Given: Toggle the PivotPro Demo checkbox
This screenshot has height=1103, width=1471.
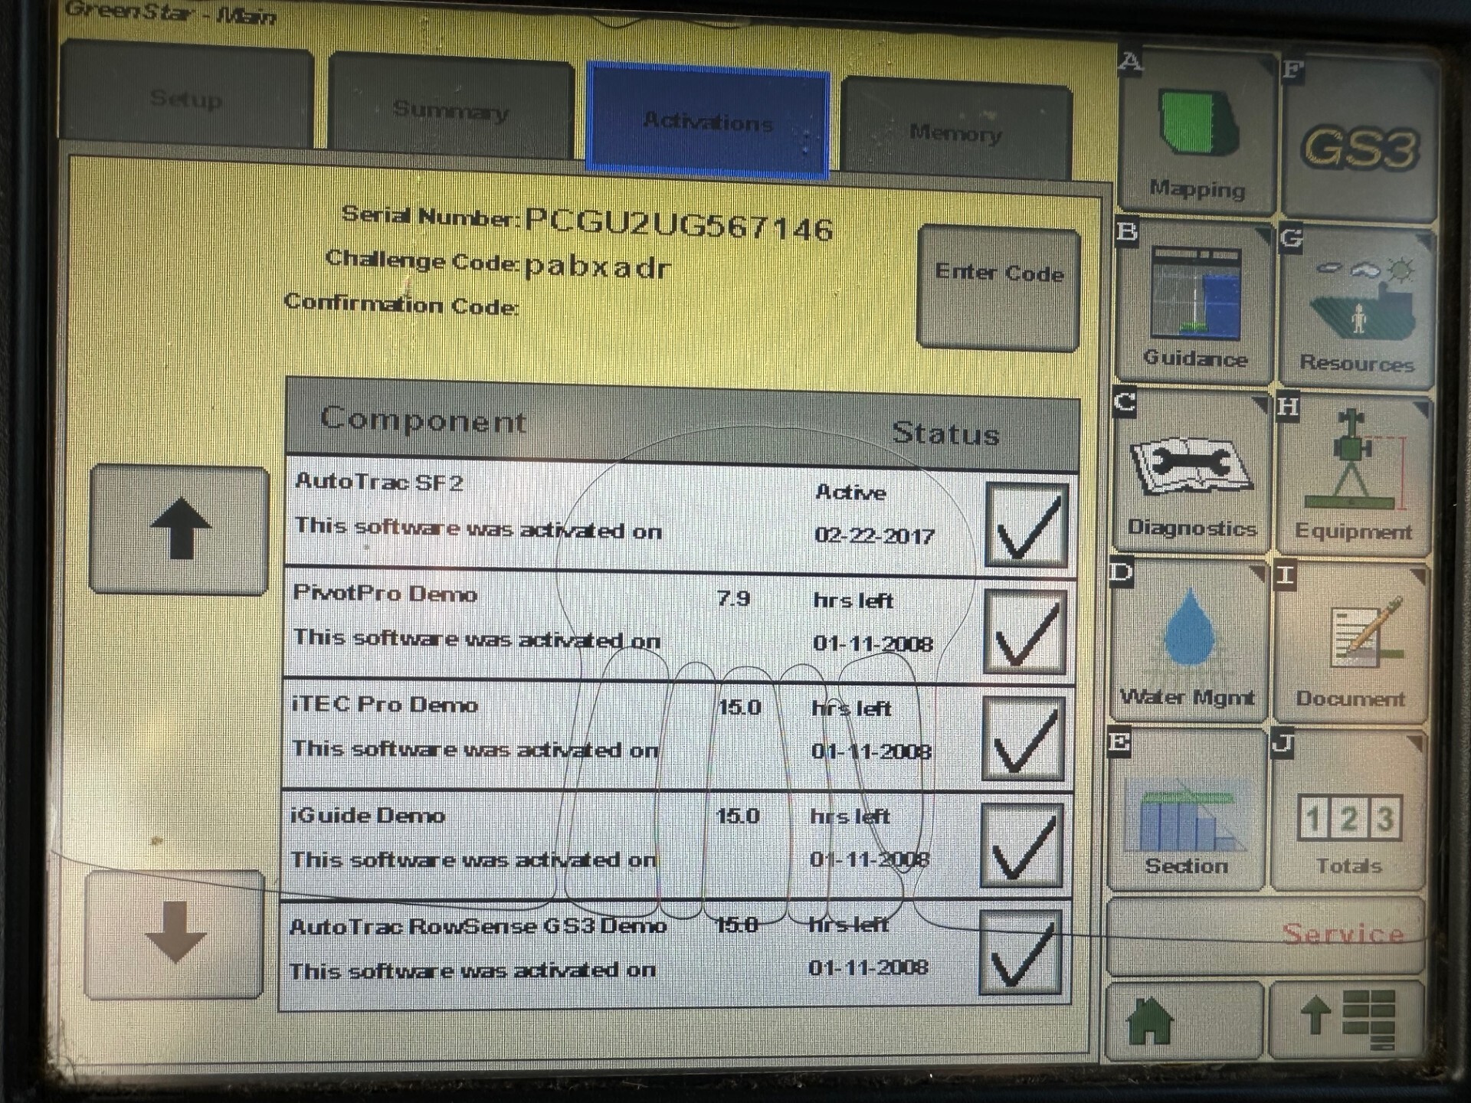Looking at the screenshot, I should point(1025,632).
